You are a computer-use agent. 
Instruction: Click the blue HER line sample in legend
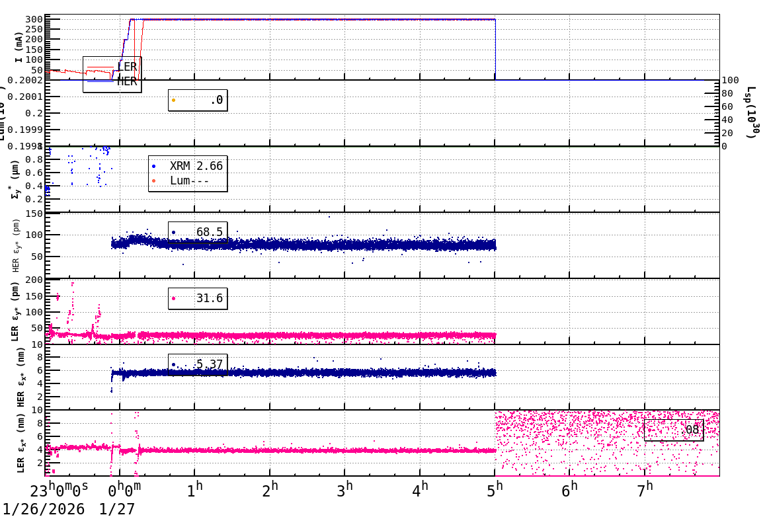click(x=101, y=81)
